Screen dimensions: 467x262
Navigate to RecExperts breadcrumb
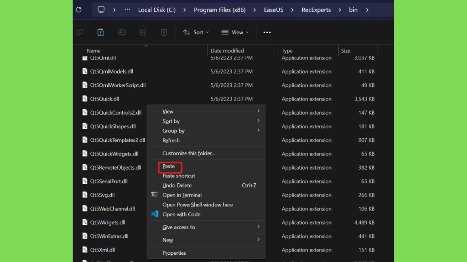click(316, 10)
